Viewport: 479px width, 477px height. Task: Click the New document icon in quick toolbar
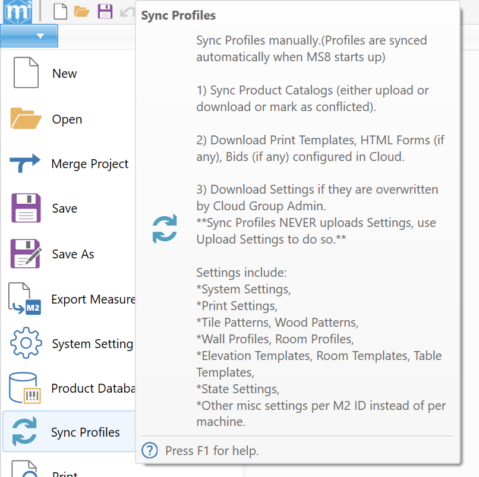point(59,11)
